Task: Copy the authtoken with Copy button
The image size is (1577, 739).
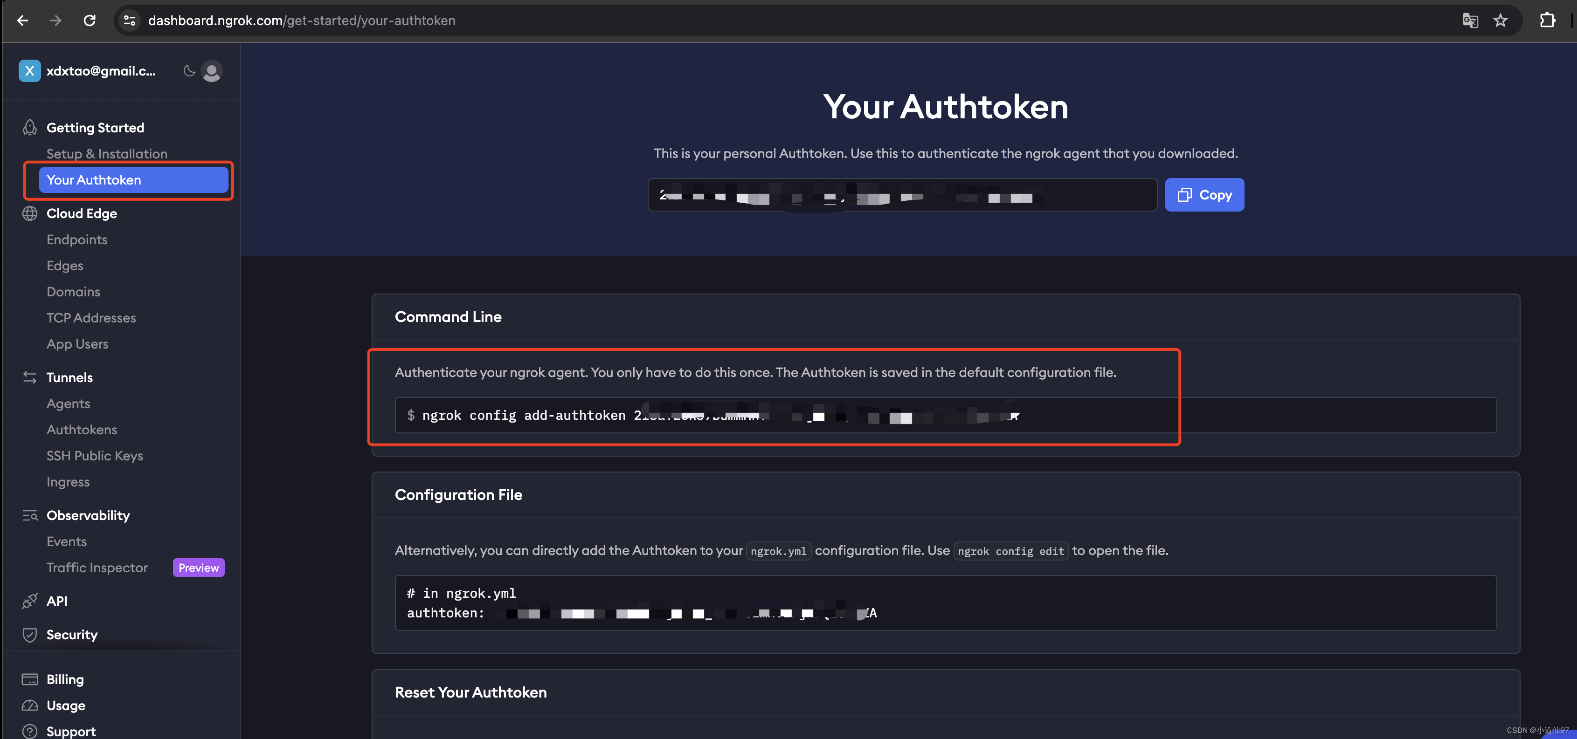Action: click(1204, 195)
